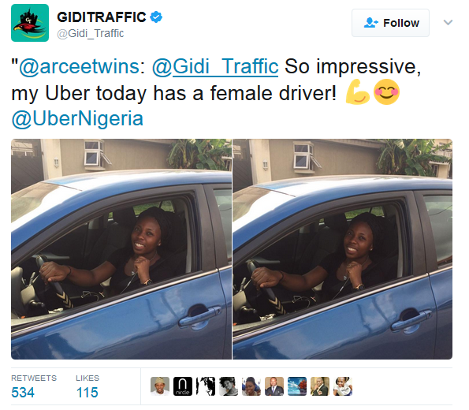Click the @Gidi_Traffic handle under name
This screenshot has height=410, width=469.
coord(91,34)
